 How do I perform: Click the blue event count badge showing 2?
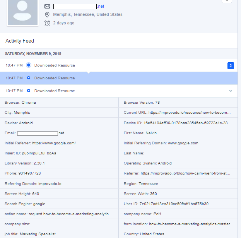point(231,65)
